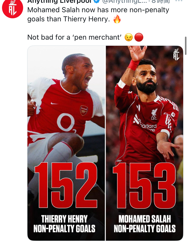Click the Arsenal crest on Henry's shirt

[x=84, y=110]
